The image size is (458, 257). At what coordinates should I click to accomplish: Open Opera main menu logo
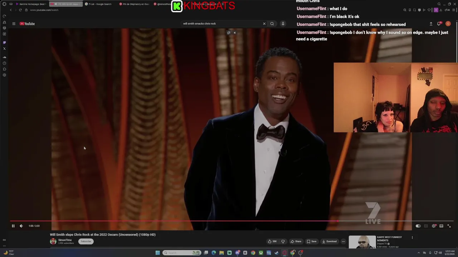[x=4, y=4]
